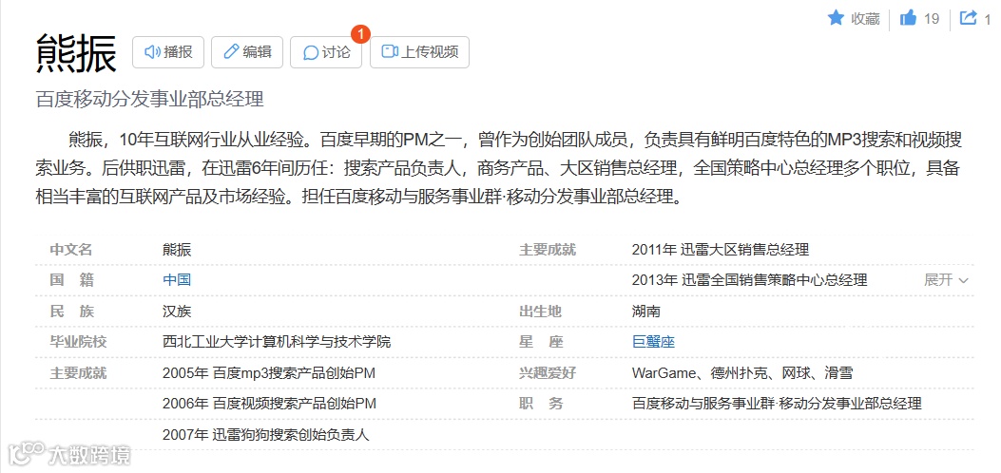Click the 星座 field label
The width and height of the screenshot is (1001, 473).
coord(540,342)
